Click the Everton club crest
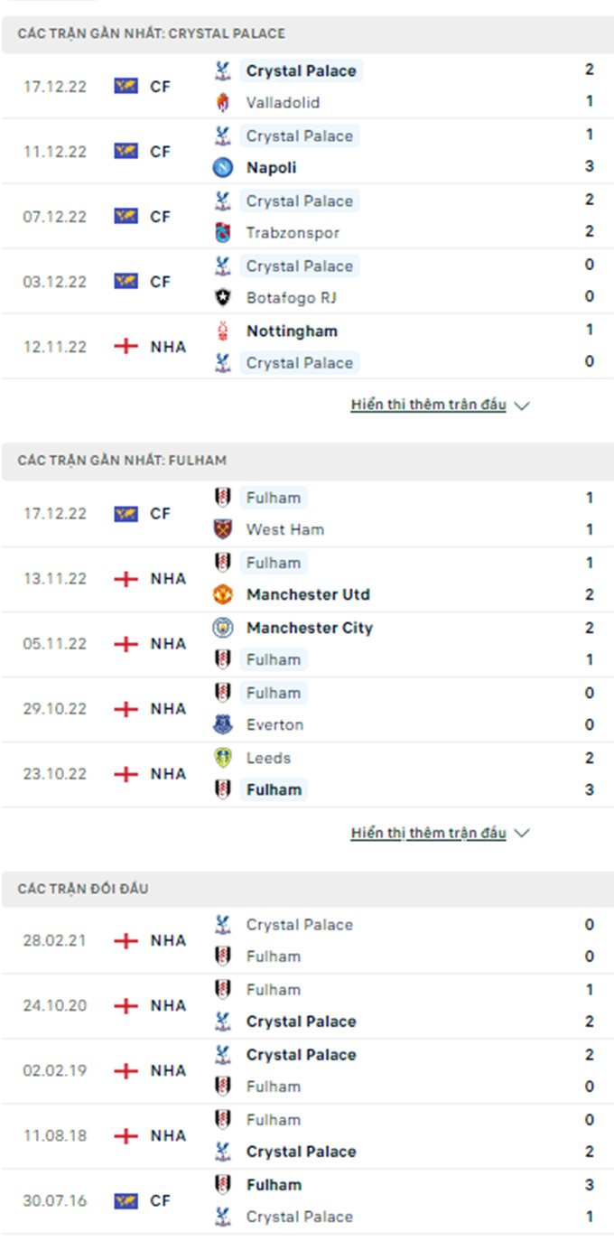The height and width of the screenshot is (1241, 614). 222,724
